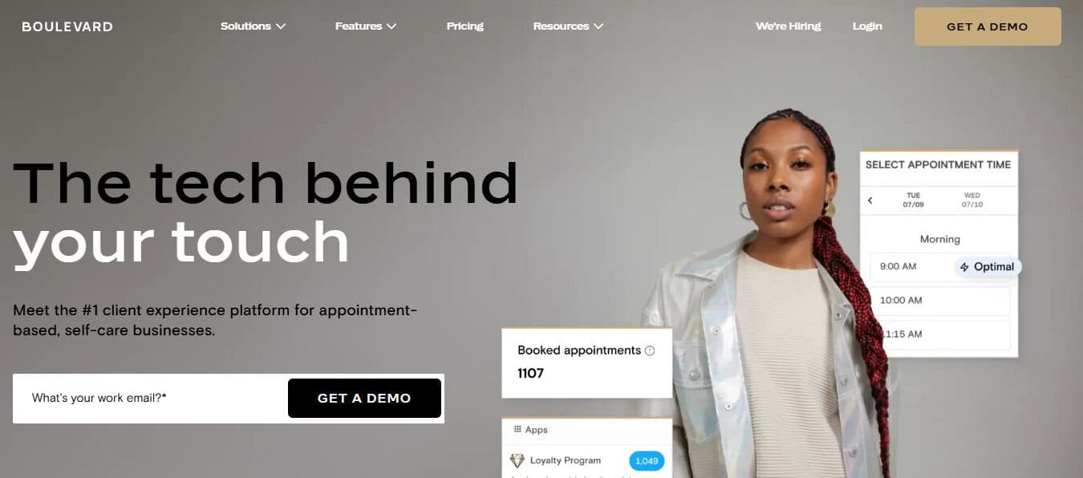
Task: Open the Pricing page
Action: click(x=465, y=26)
